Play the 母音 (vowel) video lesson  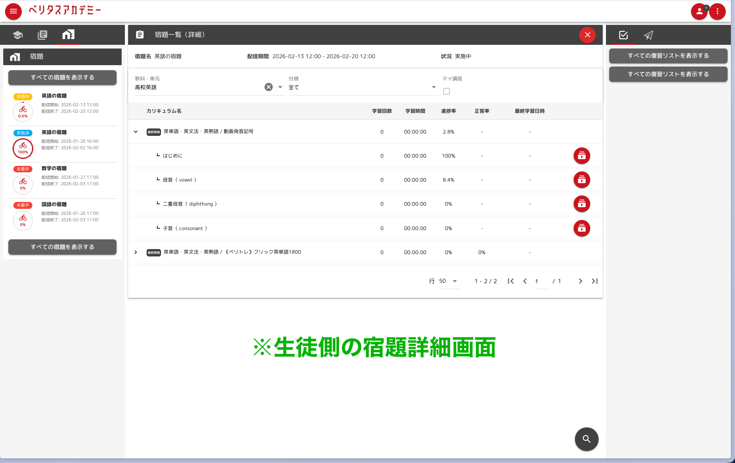581,180
